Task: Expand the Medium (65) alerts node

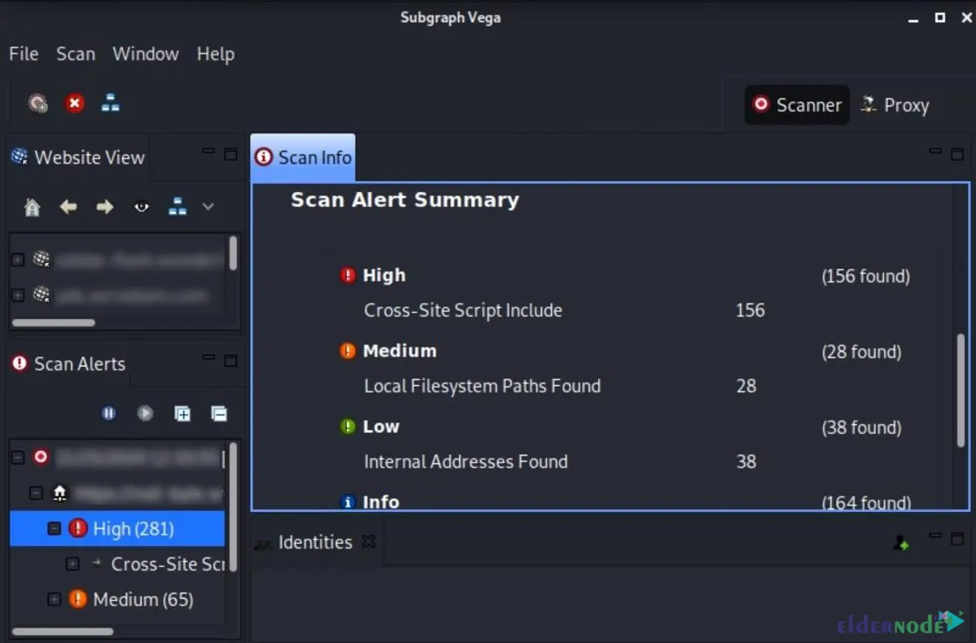Action: point(55,599)
